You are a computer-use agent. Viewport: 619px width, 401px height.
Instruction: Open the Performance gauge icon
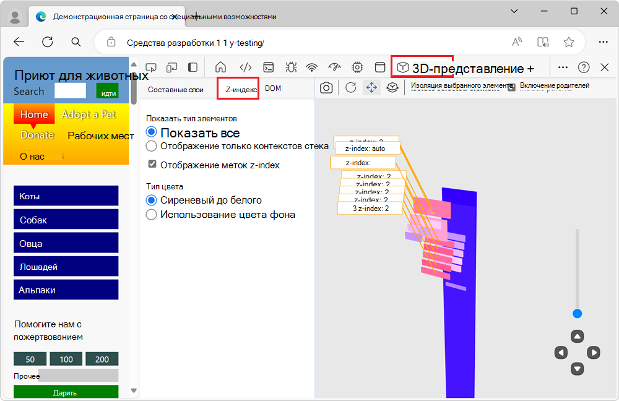pos(334,67)
